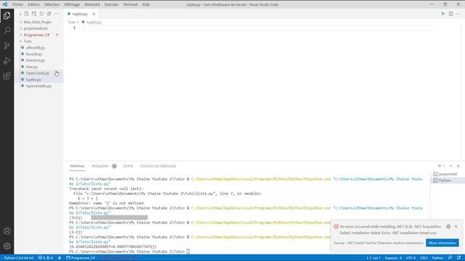The image size is (465, 261).
Task: Split the editor to the right
Action: (x=450, y=14)
